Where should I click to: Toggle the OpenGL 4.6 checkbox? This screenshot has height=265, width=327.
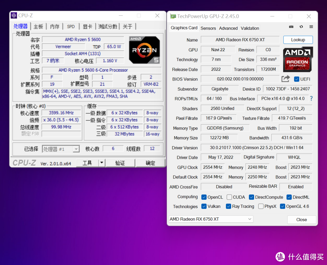(282, 206)
